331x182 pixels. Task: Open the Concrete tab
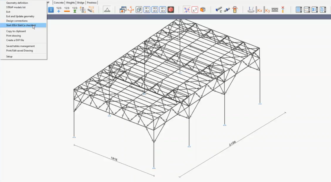coord(59,3)
